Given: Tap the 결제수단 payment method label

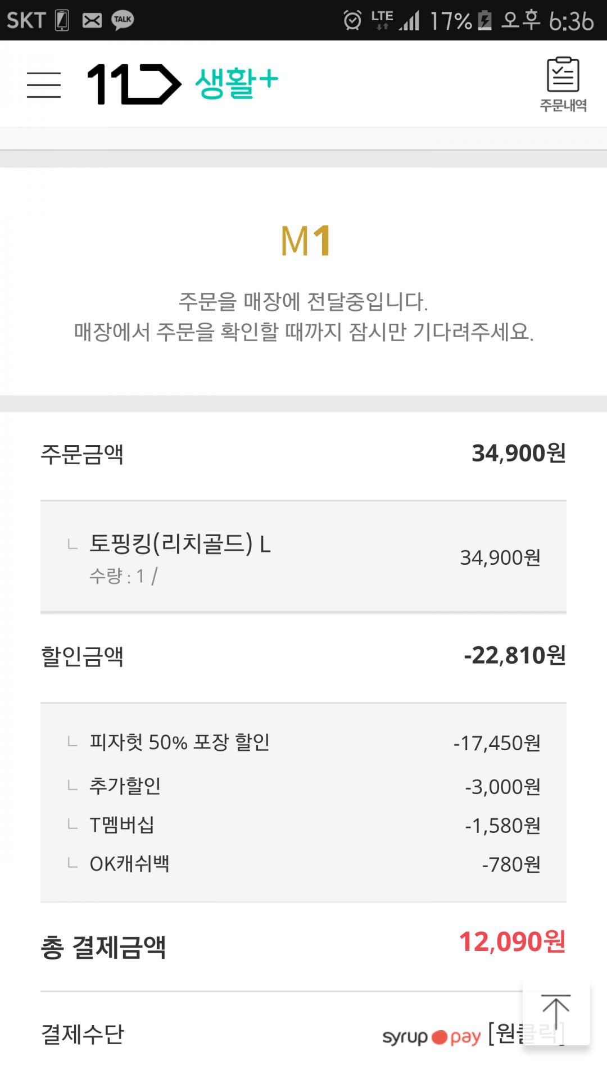Looking at the screenshot, I should click(x=83, y=1034).
